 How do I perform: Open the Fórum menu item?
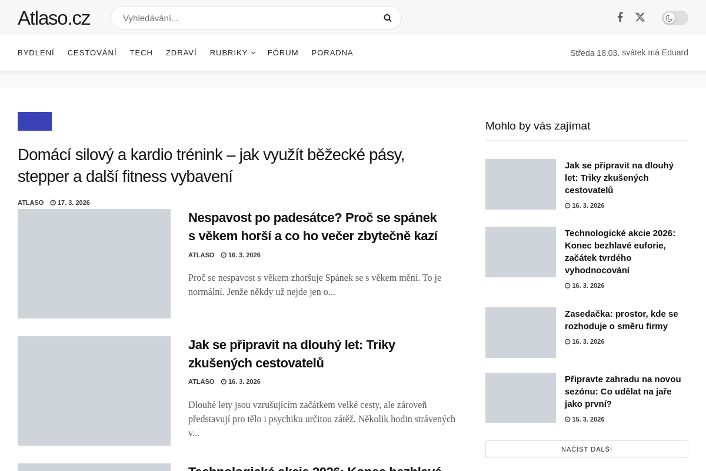[283, 53]
